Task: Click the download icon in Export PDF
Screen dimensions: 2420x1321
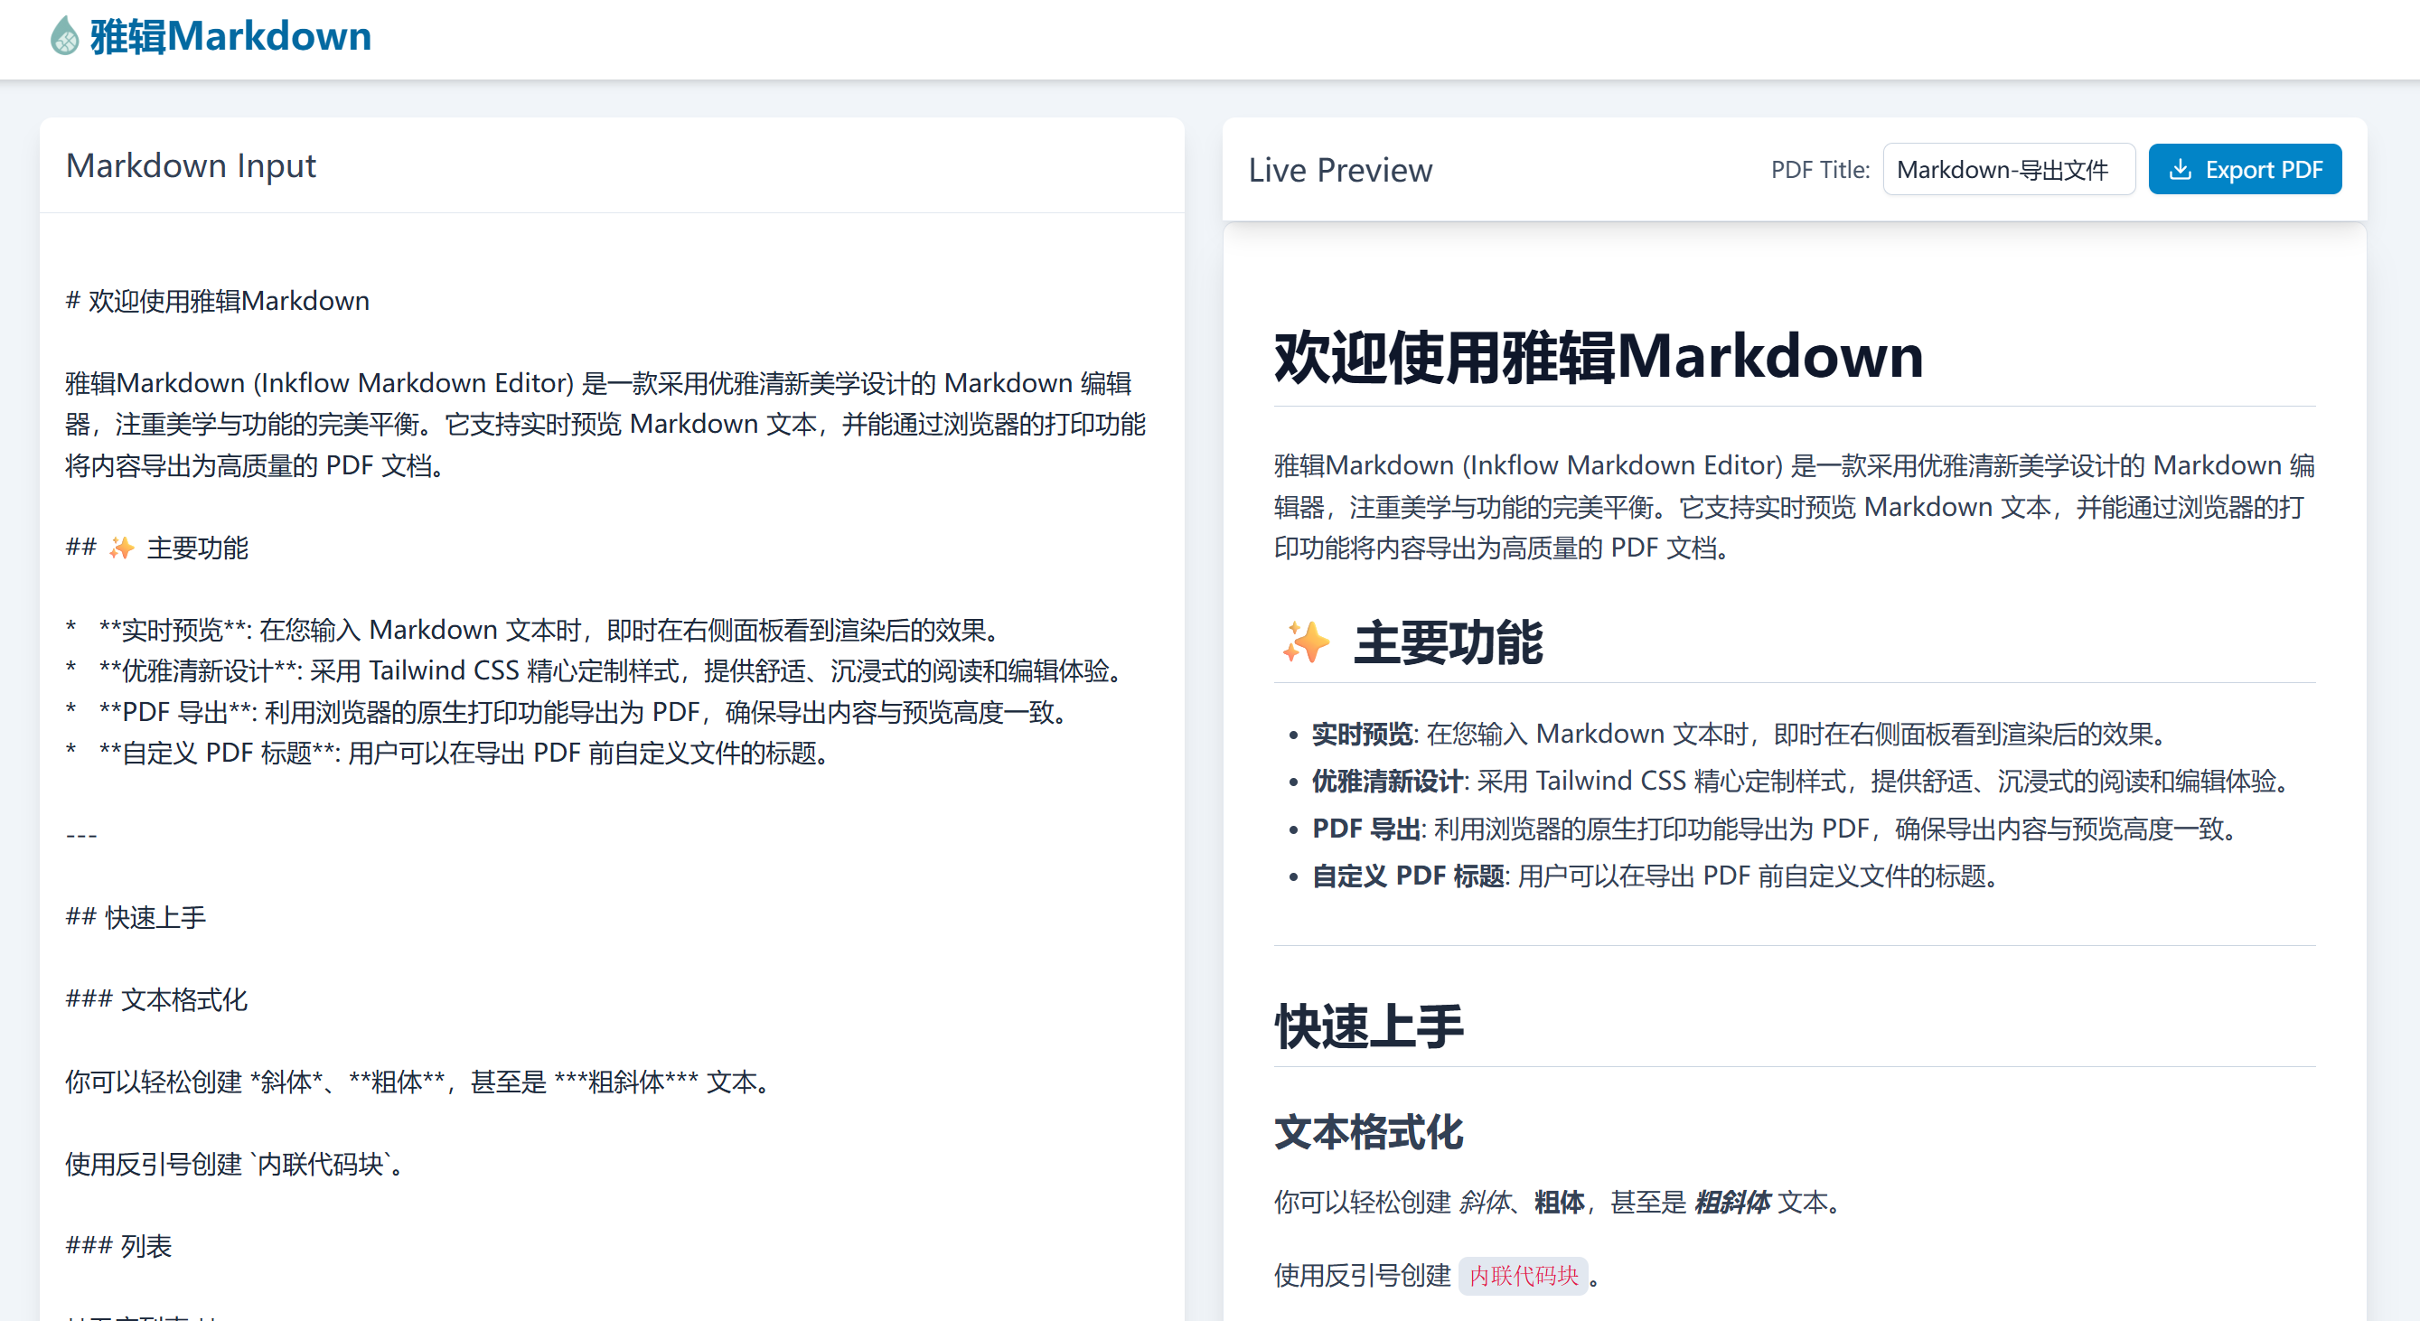Action: click(x=2181, y=169)
